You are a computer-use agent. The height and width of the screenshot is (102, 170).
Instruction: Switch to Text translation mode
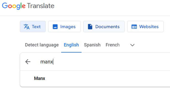(x=33, y=27)
